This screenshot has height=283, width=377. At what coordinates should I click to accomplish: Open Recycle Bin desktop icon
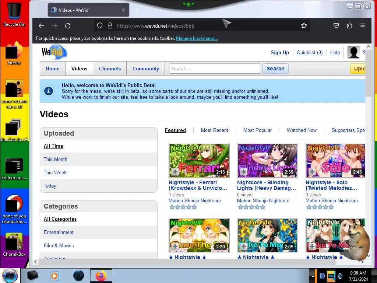click(14, 14)
